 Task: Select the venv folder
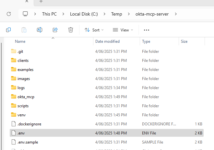click(21, 115)
